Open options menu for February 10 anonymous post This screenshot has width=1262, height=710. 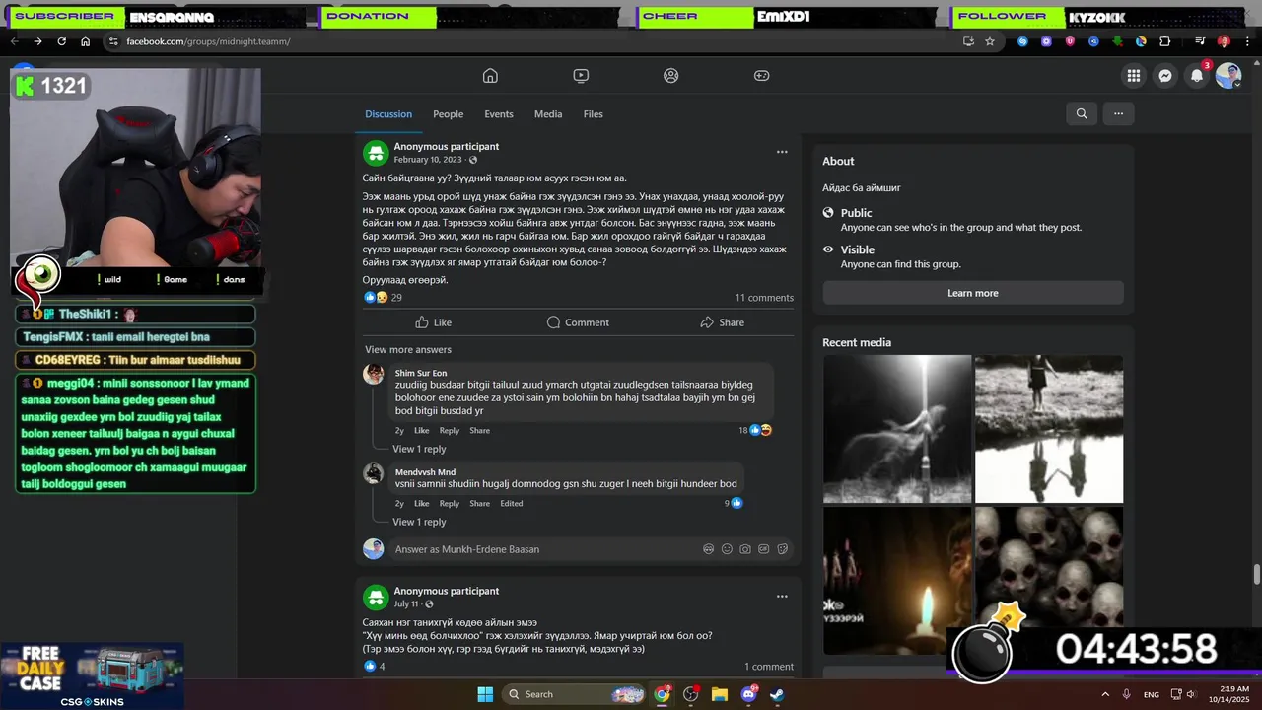click(x=782, y=152)
